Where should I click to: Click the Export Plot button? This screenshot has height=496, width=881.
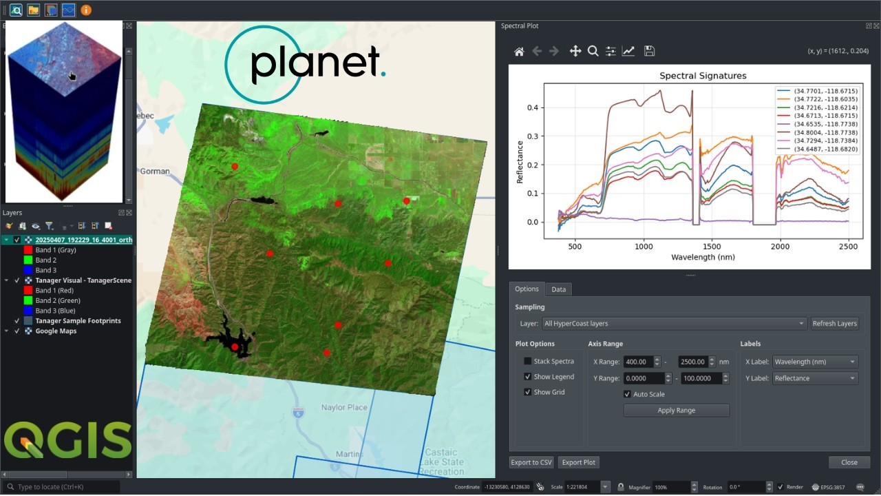(579, 462)
